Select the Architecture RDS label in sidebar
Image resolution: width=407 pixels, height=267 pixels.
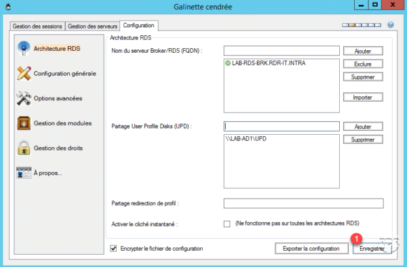point(57,49)
